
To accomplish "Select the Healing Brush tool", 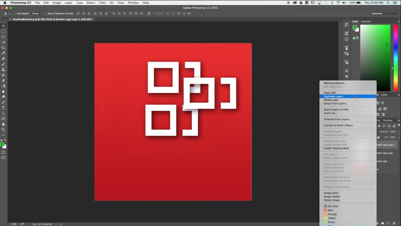I will point(3,59).
